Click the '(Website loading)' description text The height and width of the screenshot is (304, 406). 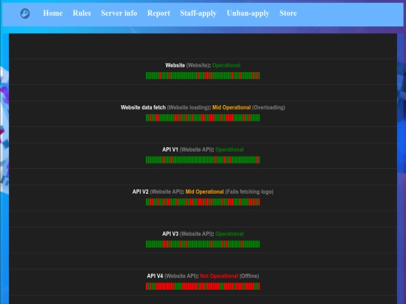point(188,107)
